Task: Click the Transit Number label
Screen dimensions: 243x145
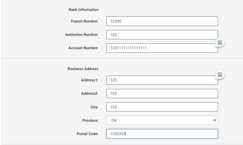Action: pyautogui.click(x=84, y=21)
